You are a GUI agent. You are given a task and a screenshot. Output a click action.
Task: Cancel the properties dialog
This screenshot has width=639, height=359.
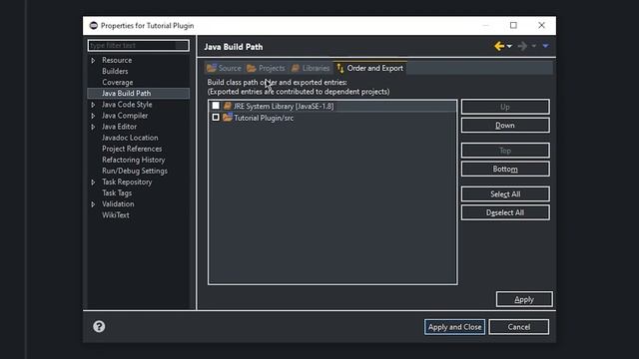[x=519, y=327]
